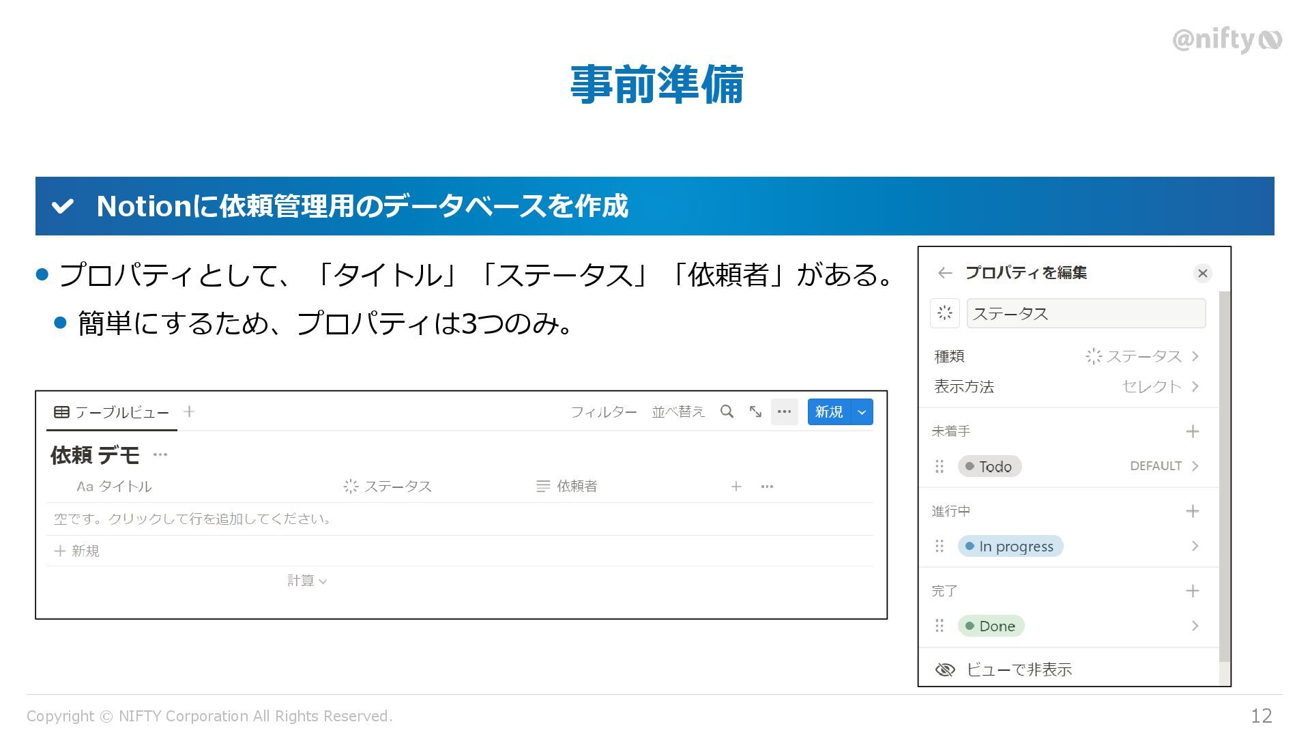Open 計算 calculation dropdown below table

pos(306,581)
